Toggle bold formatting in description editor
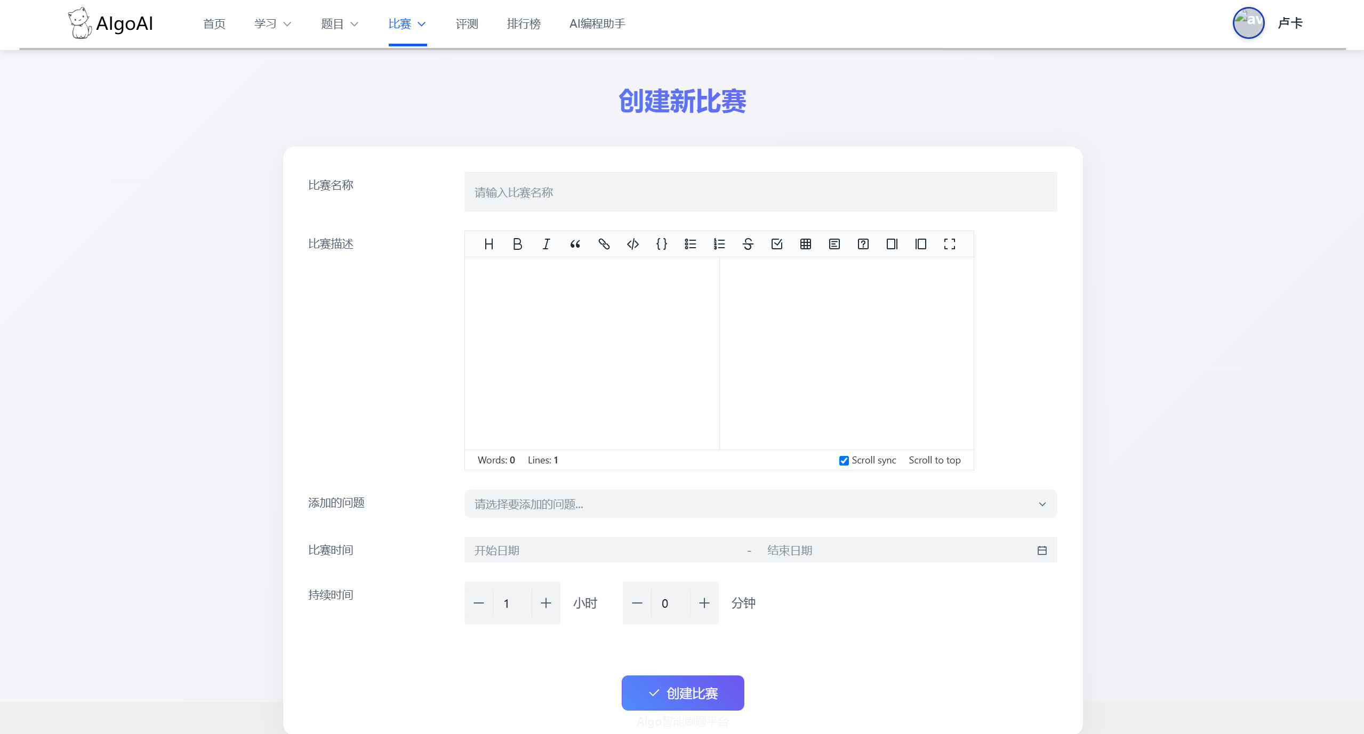Image resolution: width=1364 pixels, height=734 pixels. click(517, 244)
